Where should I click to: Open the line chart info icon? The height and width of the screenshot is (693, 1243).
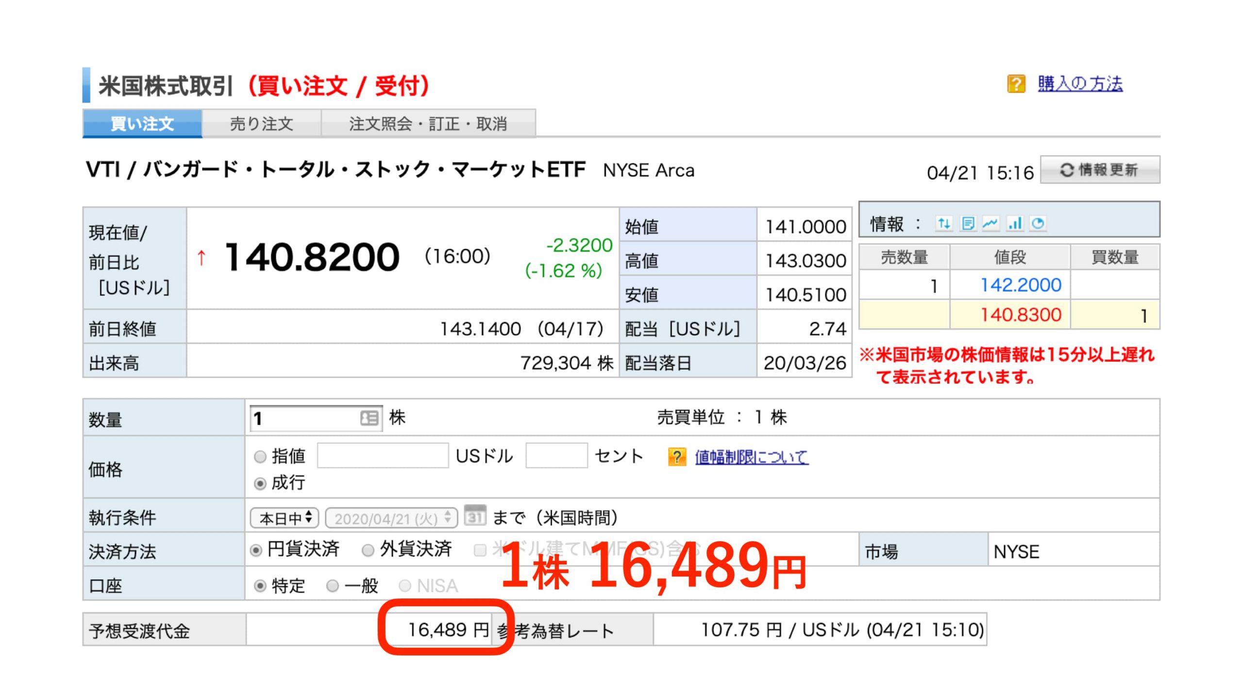pos(991,224)
